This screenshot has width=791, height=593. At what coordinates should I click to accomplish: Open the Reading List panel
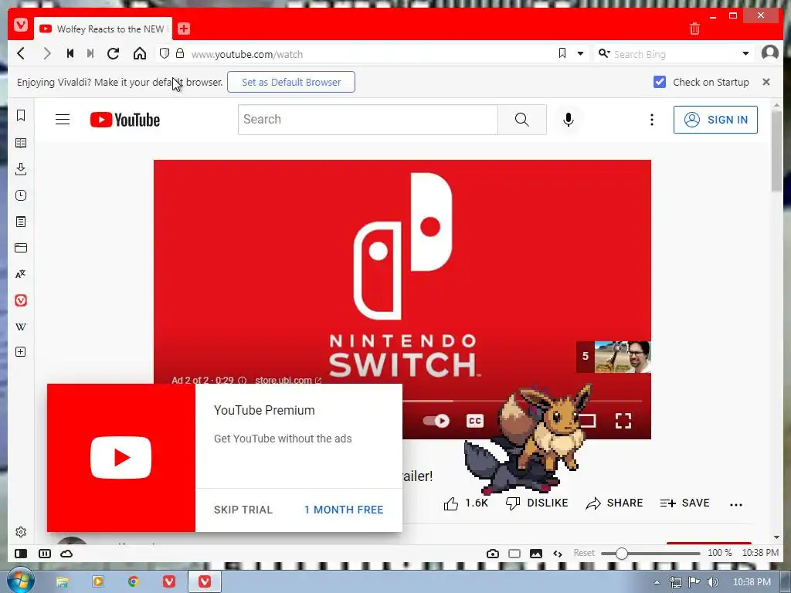click(x=21, y=143)
